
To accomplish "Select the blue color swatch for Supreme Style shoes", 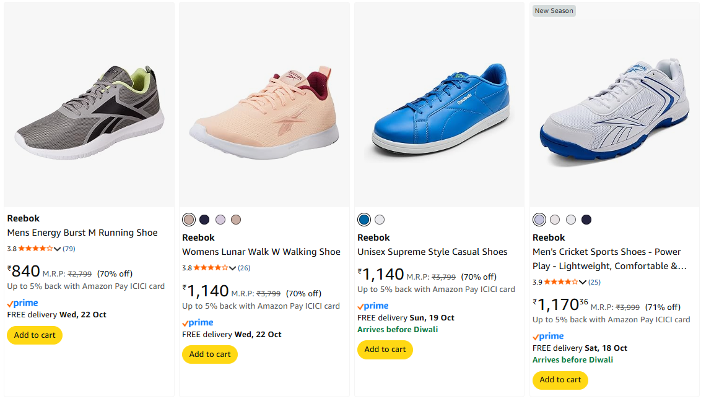I will tap(364, 220).
